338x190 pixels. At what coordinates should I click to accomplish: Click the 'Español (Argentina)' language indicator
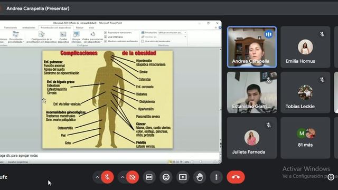[x=18, y=162]
